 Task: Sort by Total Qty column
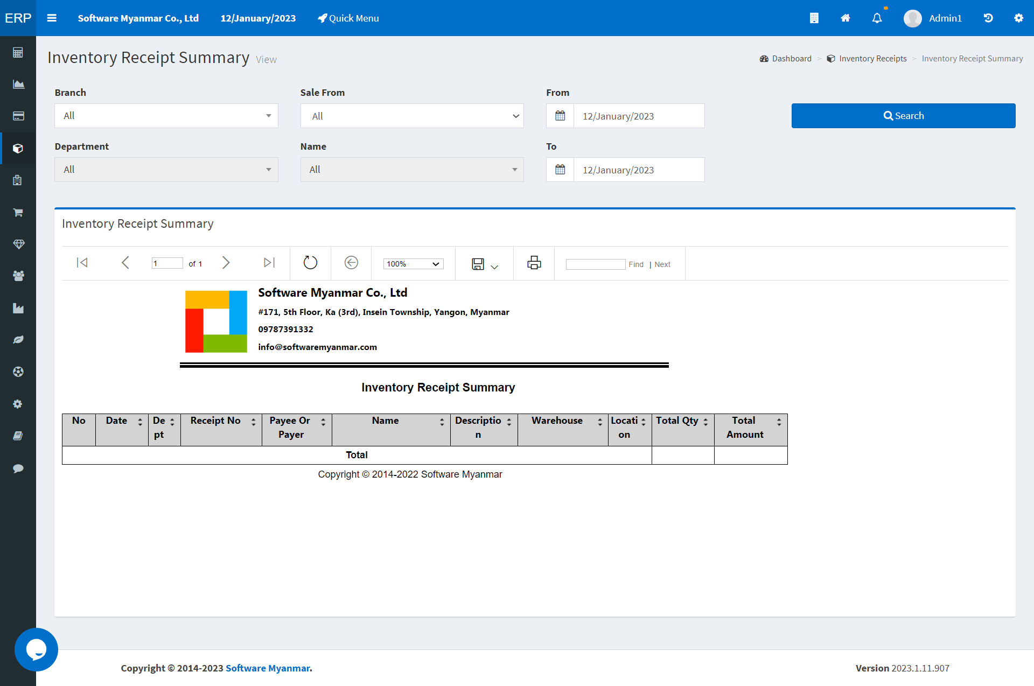[705, 422]
